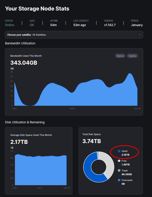The height and width of the screenshot is (197, 152).
Task: Click the Your Storage Node Stats heading
Action: 37,9
